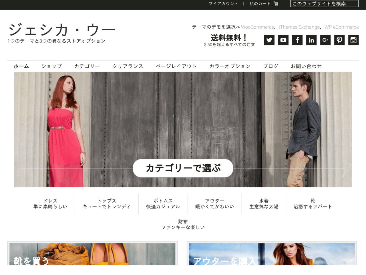Viewport: 366px width, 275px height.
Task: Open the YouTube social icon
Action: pos(283,40)
